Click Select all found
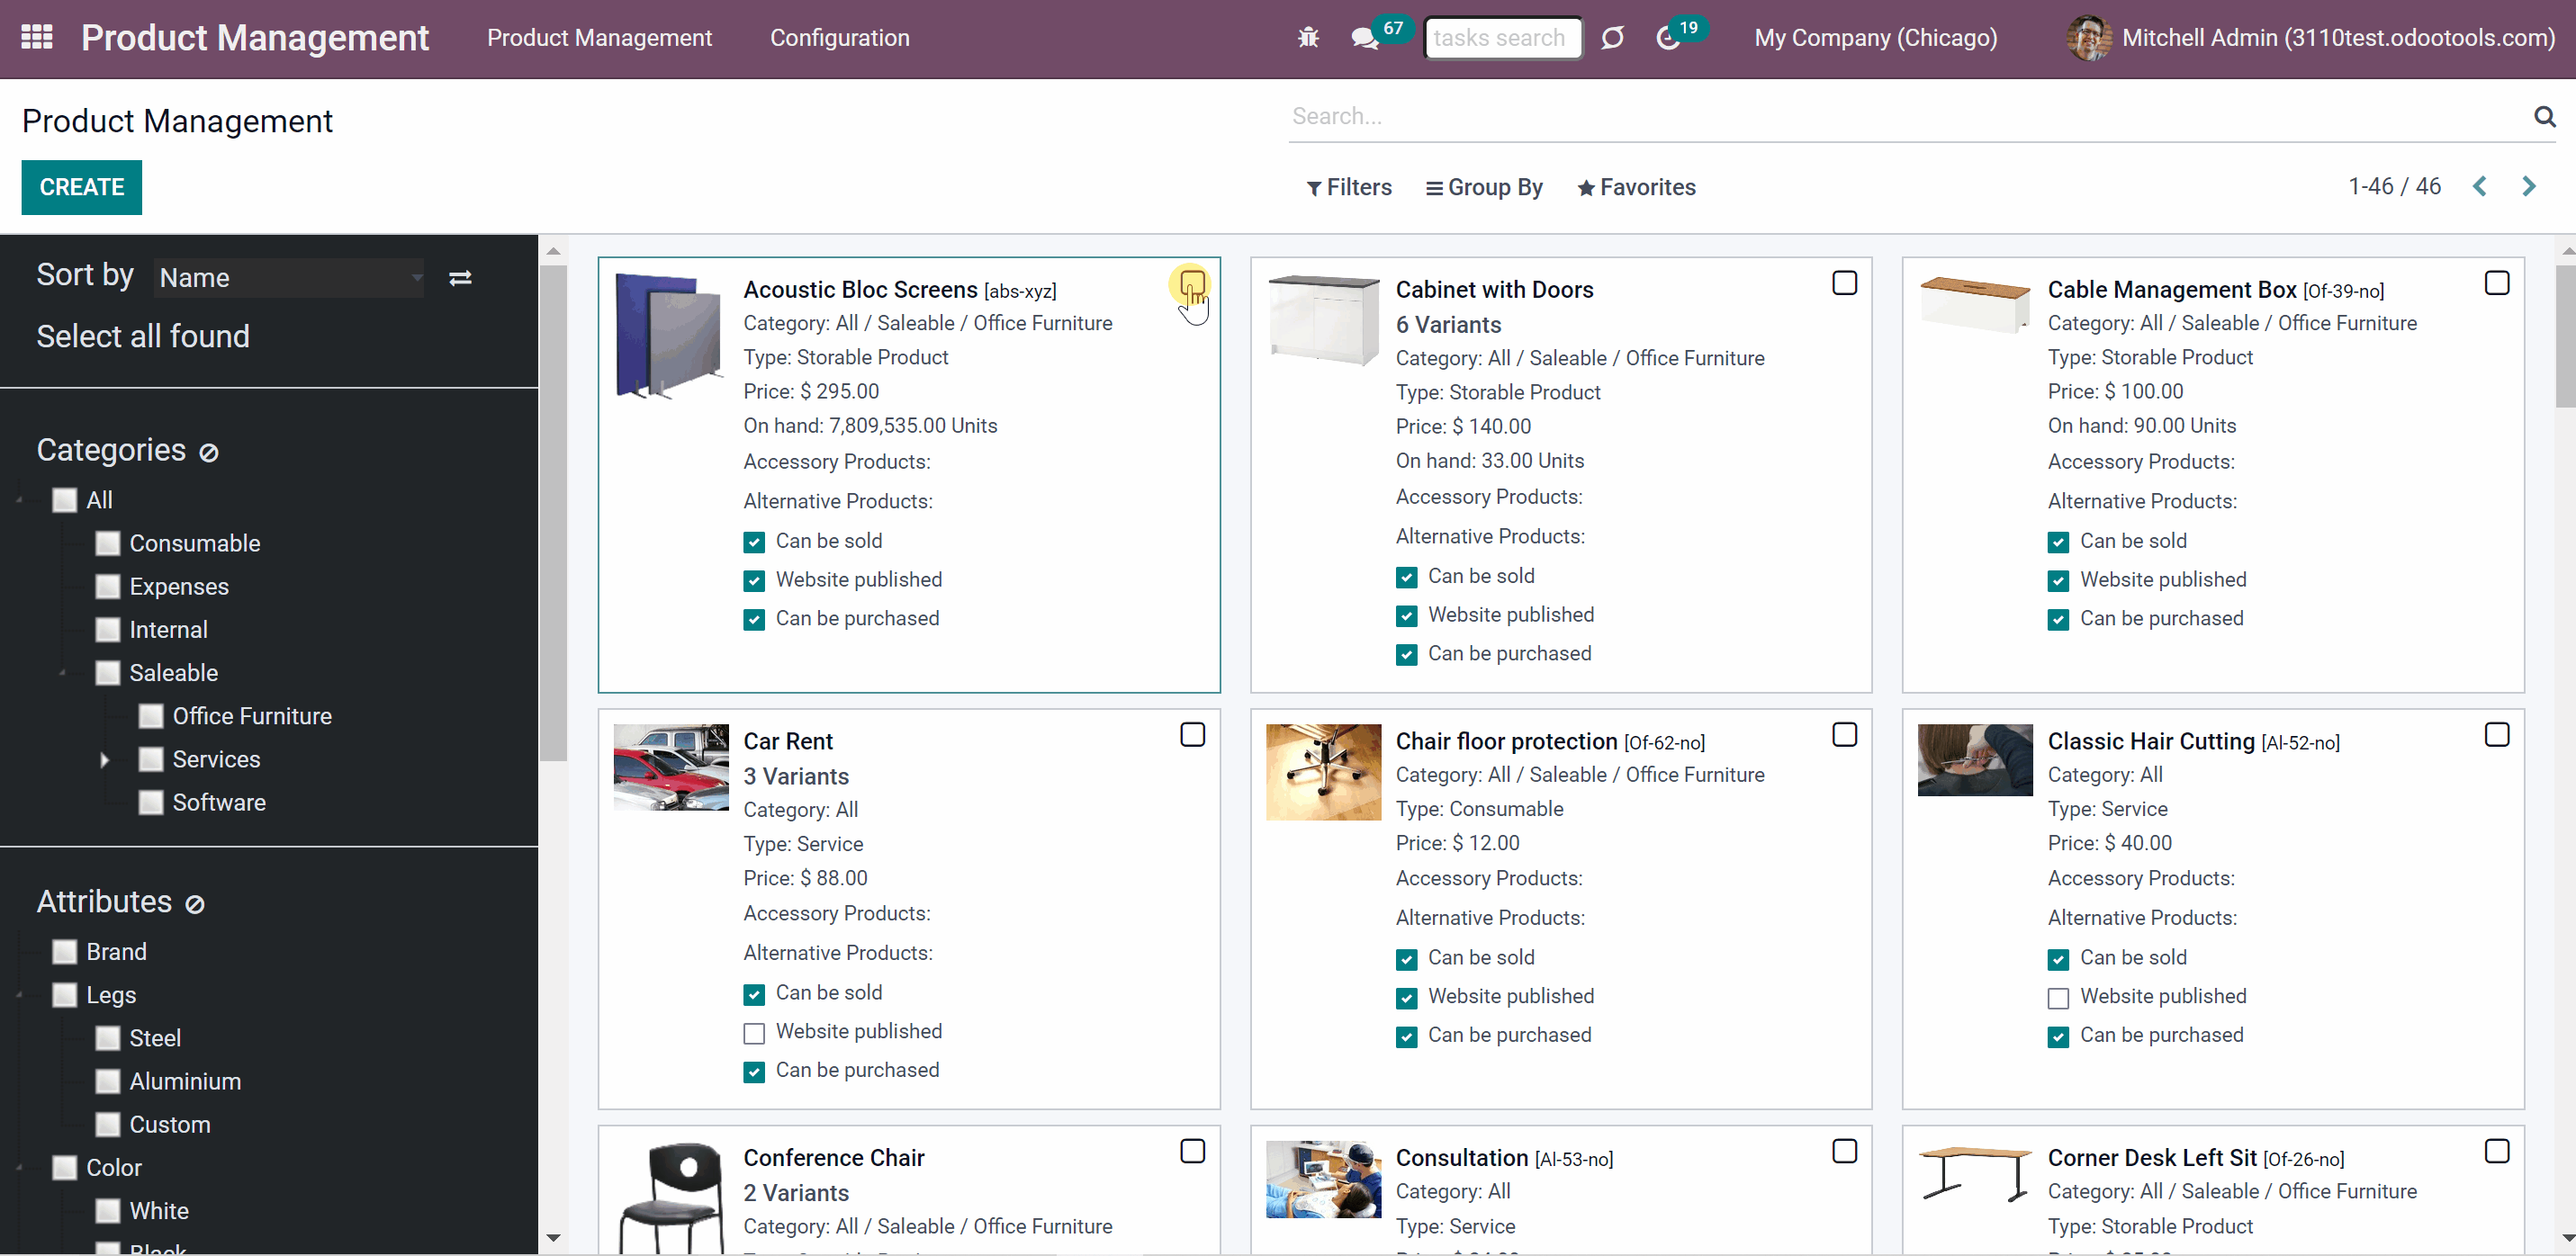Screen dimensions: 2576x1256 (x=143, y=336)
